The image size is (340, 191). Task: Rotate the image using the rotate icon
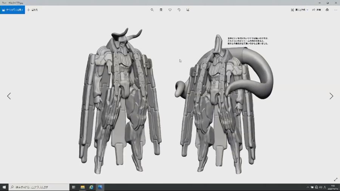[x=179, y=10]
